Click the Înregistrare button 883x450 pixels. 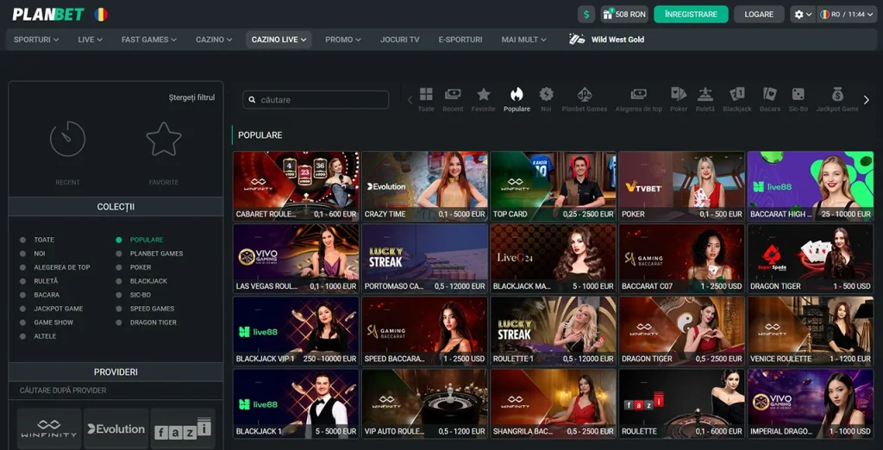click(691, 14)
